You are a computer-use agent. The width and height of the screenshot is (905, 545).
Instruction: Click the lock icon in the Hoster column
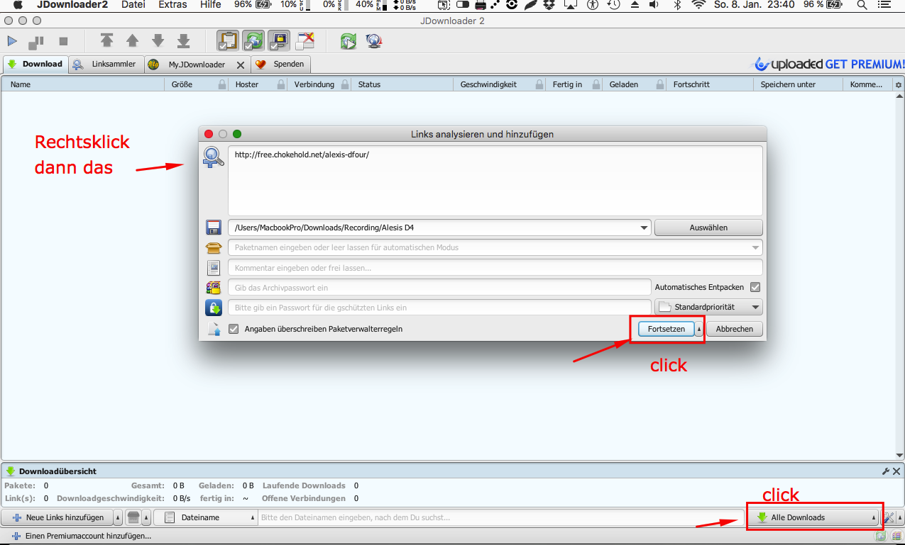click(x=280, y=84)
